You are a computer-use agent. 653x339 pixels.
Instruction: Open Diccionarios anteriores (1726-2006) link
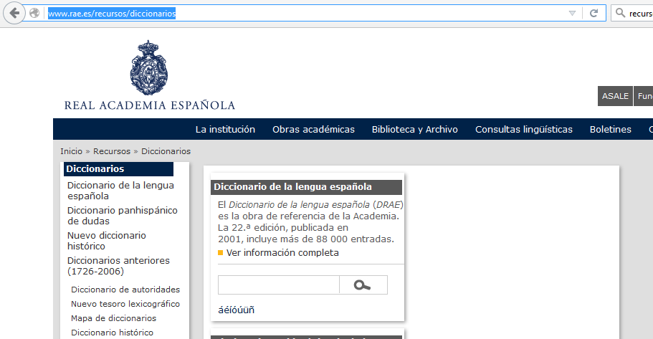click(x=119, y=266)
